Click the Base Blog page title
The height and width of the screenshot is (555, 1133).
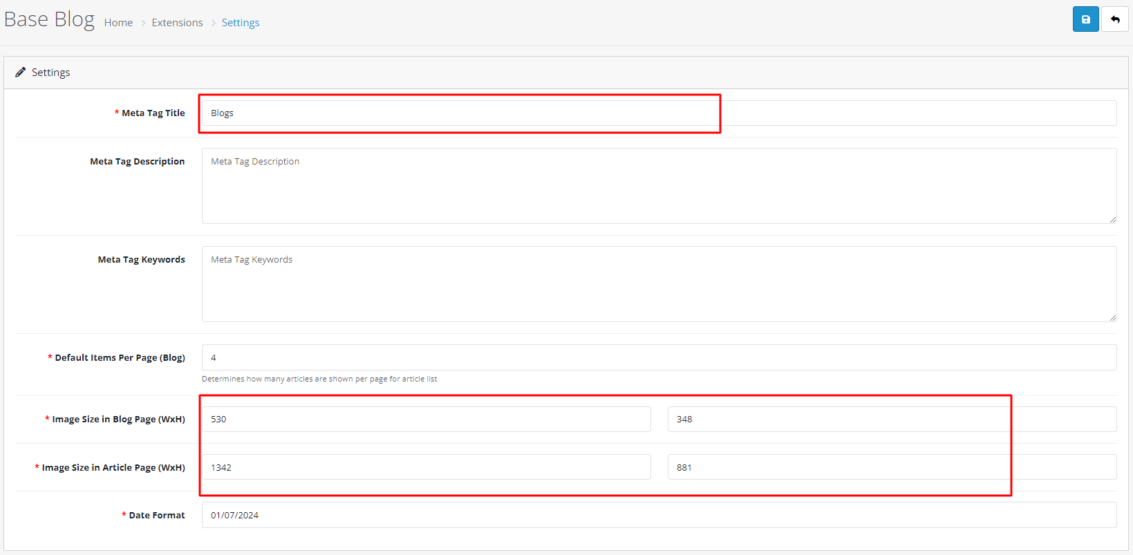49,19
